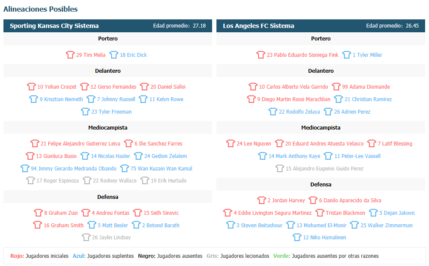
Task: Click the Rojo legend label
Action: (17, 256)
